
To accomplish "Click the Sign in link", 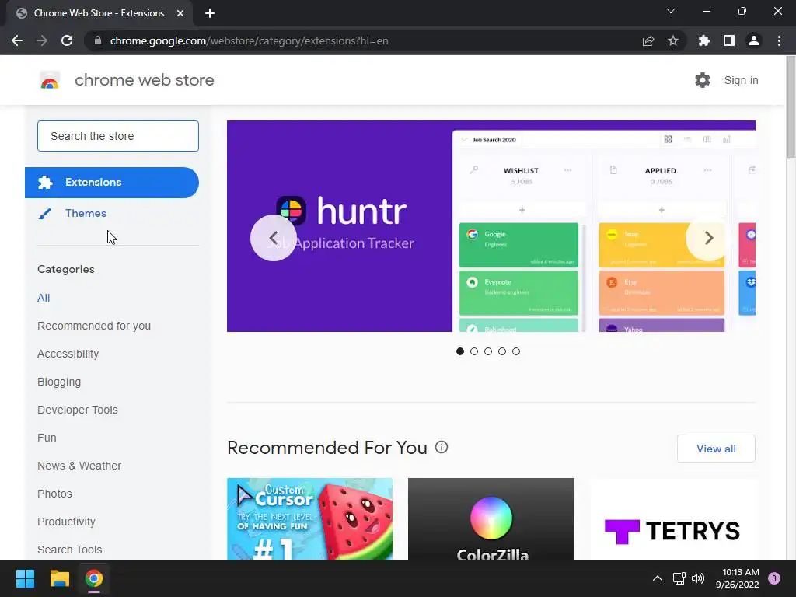I will [x=741, y=80].
